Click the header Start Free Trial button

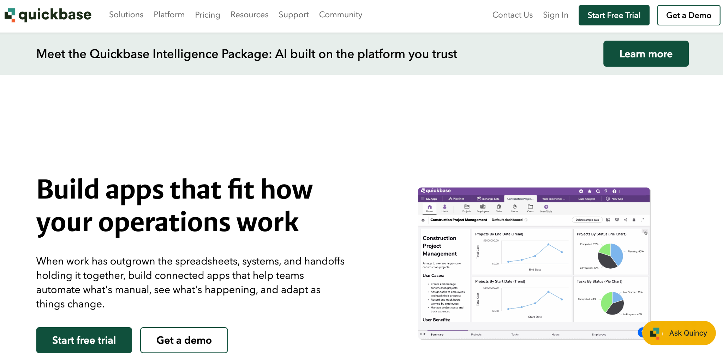pos(614,15)
